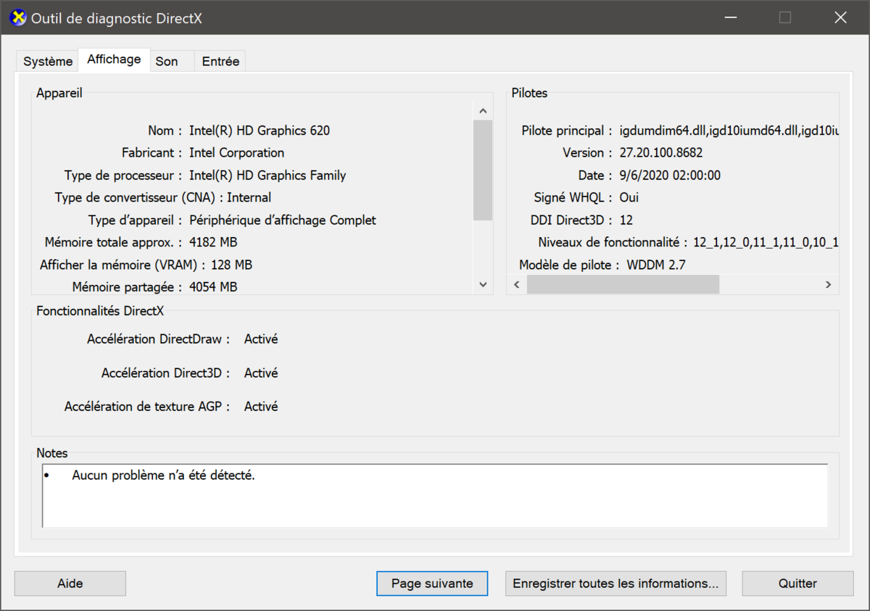The width and height of the screenshot is (870, 611).
Task: Click Périphérique d'affichage Complet value
Action: [x=283, y=220]
